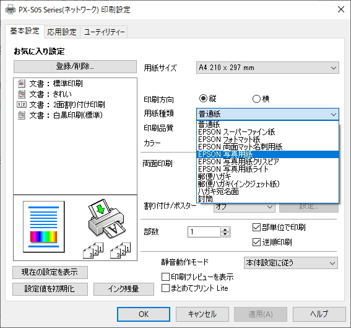Image resolution: width=351 pixels, height=328 pixels.
Task: Choose EPSON 写真用紙ライト option
Action: pyautogui.click(x=267, y=169)
